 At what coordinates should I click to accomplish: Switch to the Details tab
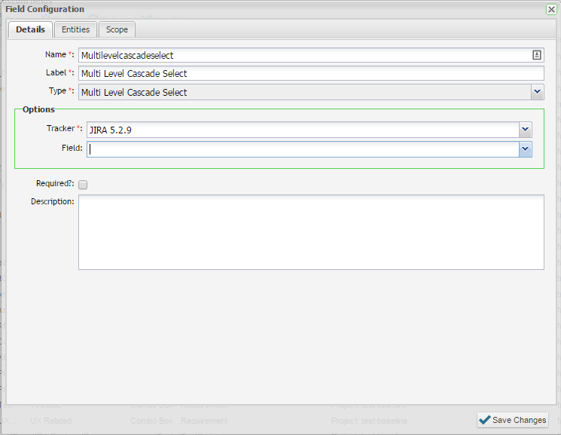(x=31, y=29)
